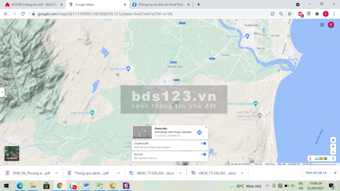The width and height of the screenshot is (340, 191).
Task: Show hidden system tray icons
Action: (267, 186)
